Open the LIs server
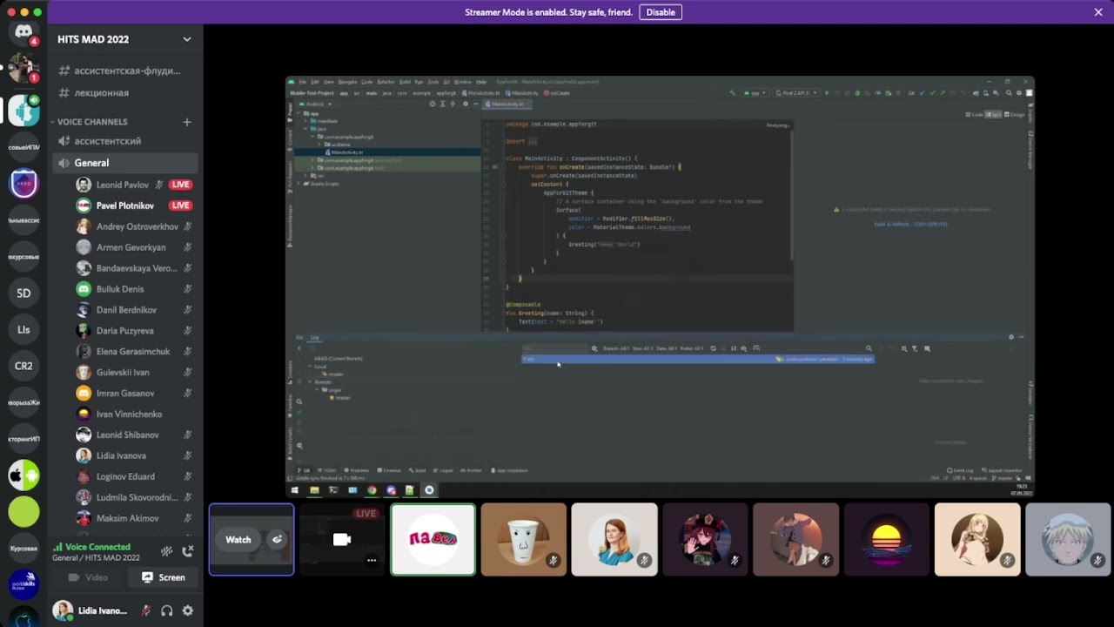1114x627 pixels. pyautogui.click(x=23, y=329)
